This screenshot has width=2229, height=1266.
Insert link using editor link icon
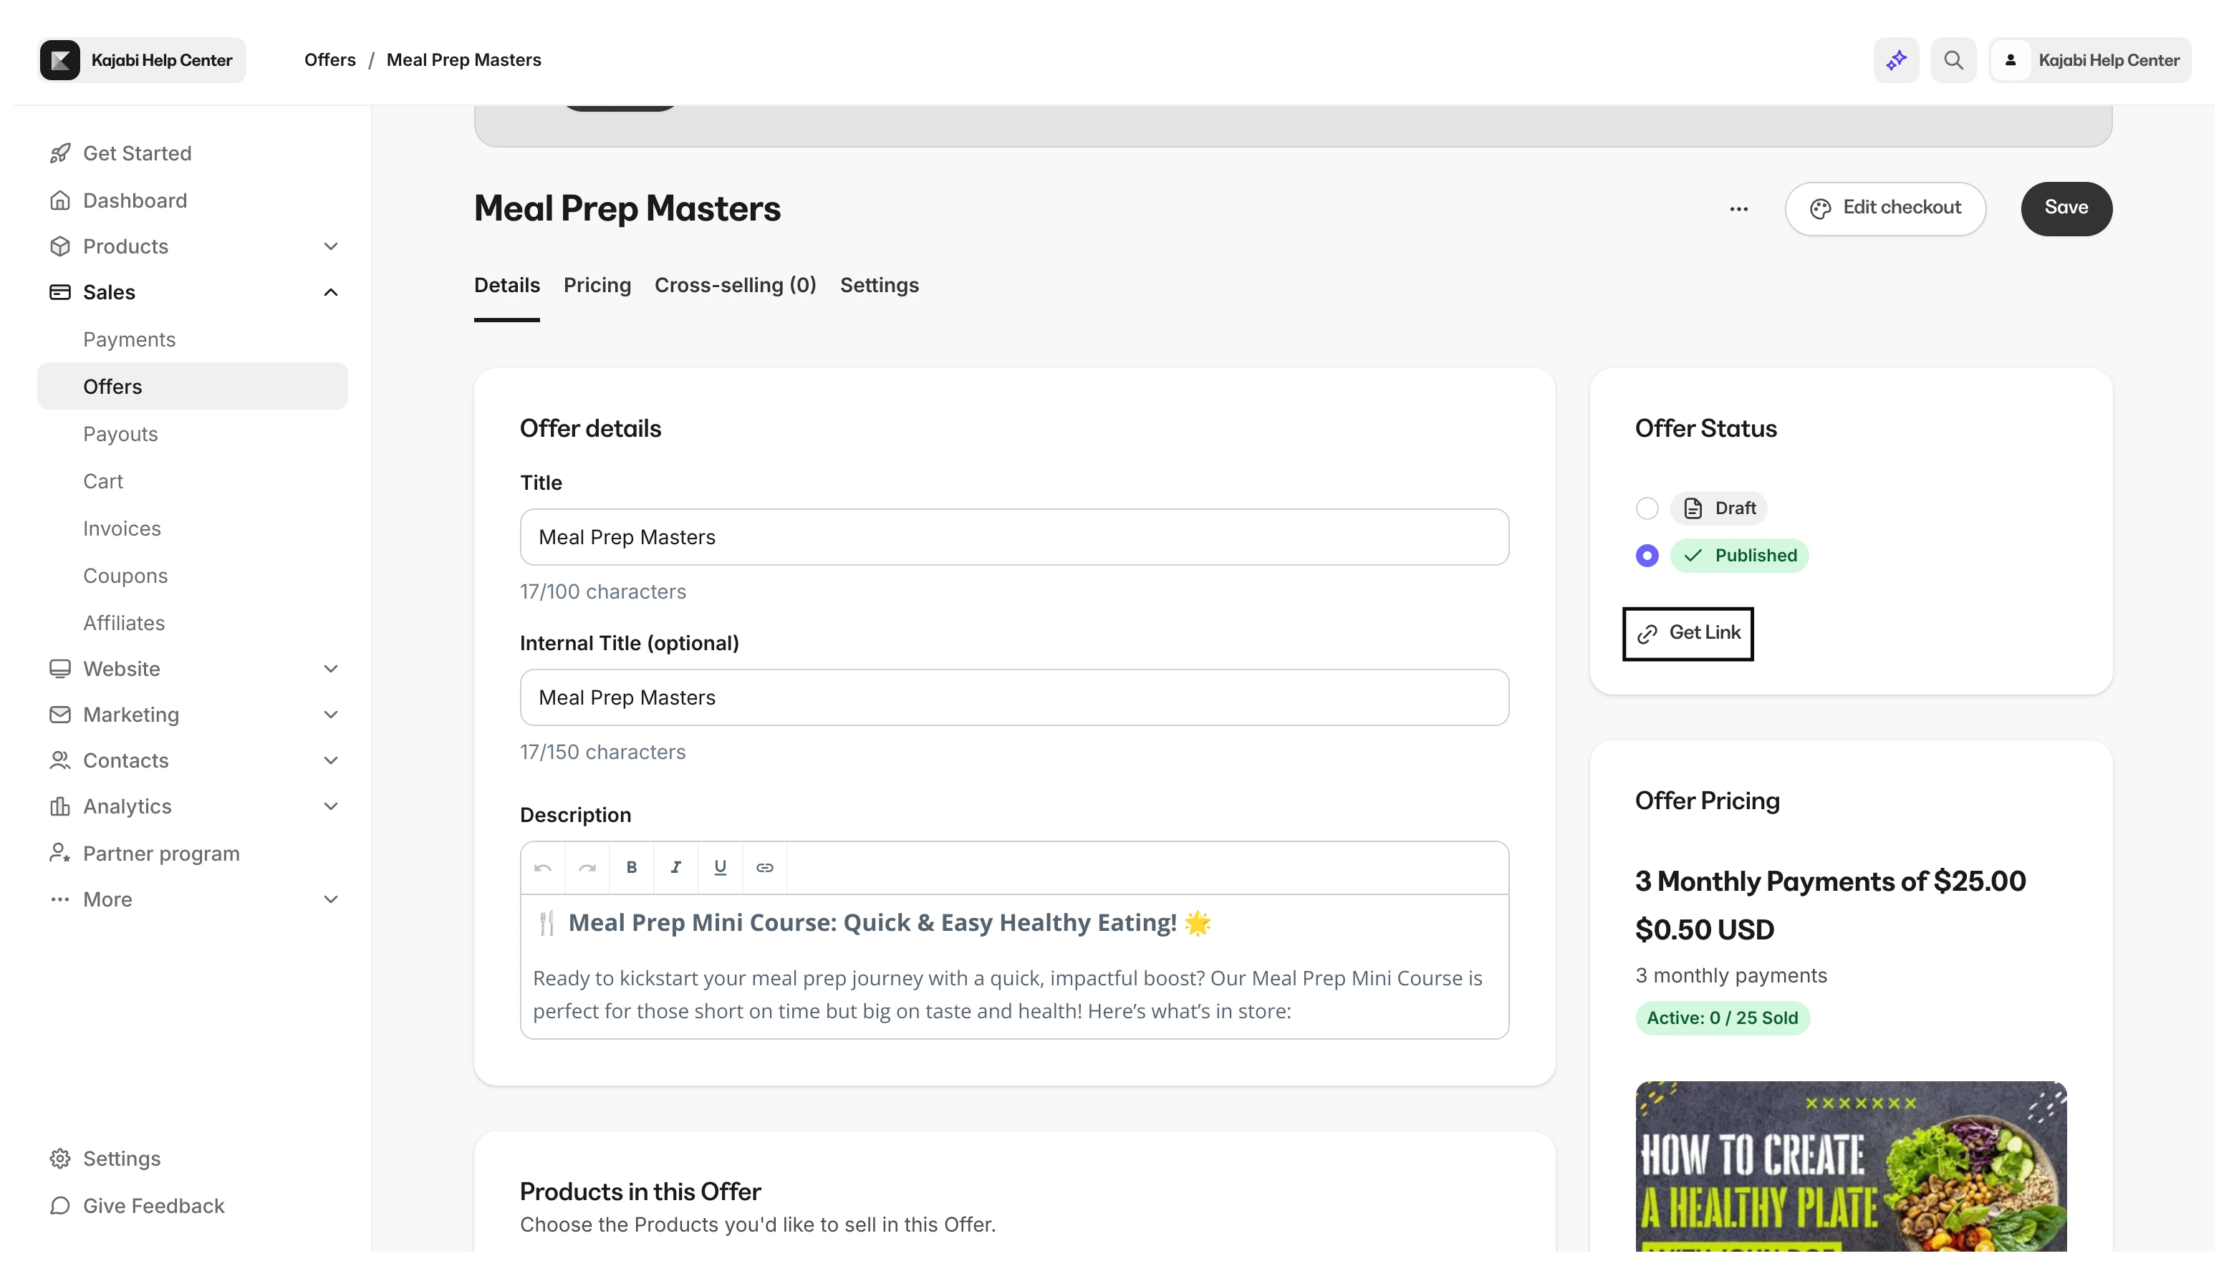click(764, 867)
